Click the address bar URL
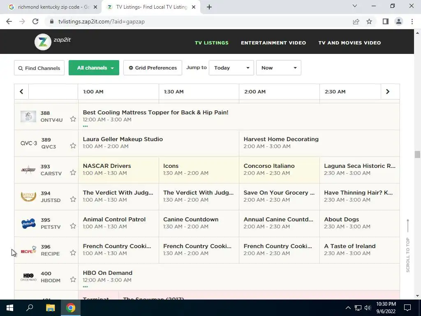Viewport: 421px width, 316px height. (x=102, y=21)
